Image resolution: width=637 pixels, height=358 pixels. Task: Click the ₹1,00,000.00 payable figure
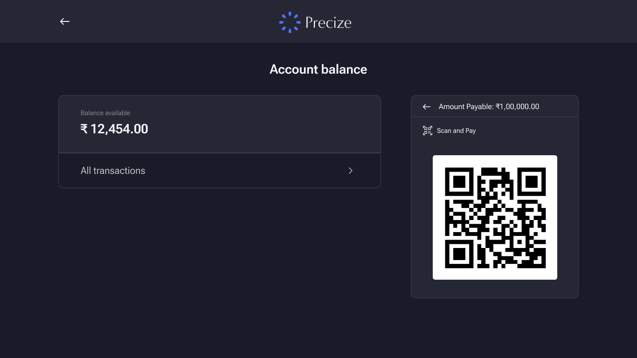click(517, 107)
